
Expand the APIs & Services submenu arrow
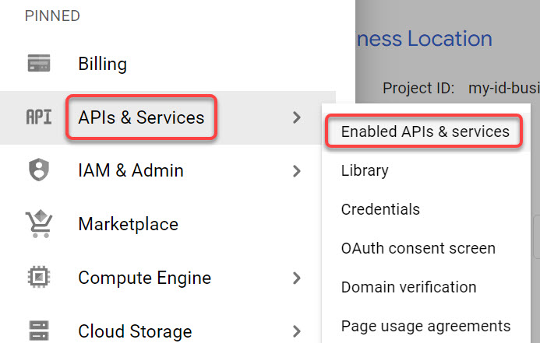click(x=296, y=117)
